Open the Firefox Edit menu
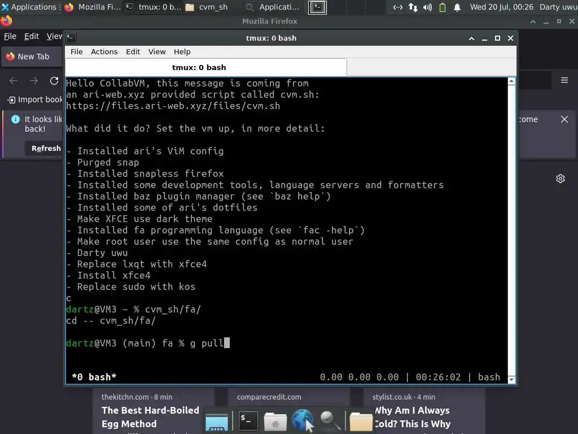 click(x=32, y=36)
